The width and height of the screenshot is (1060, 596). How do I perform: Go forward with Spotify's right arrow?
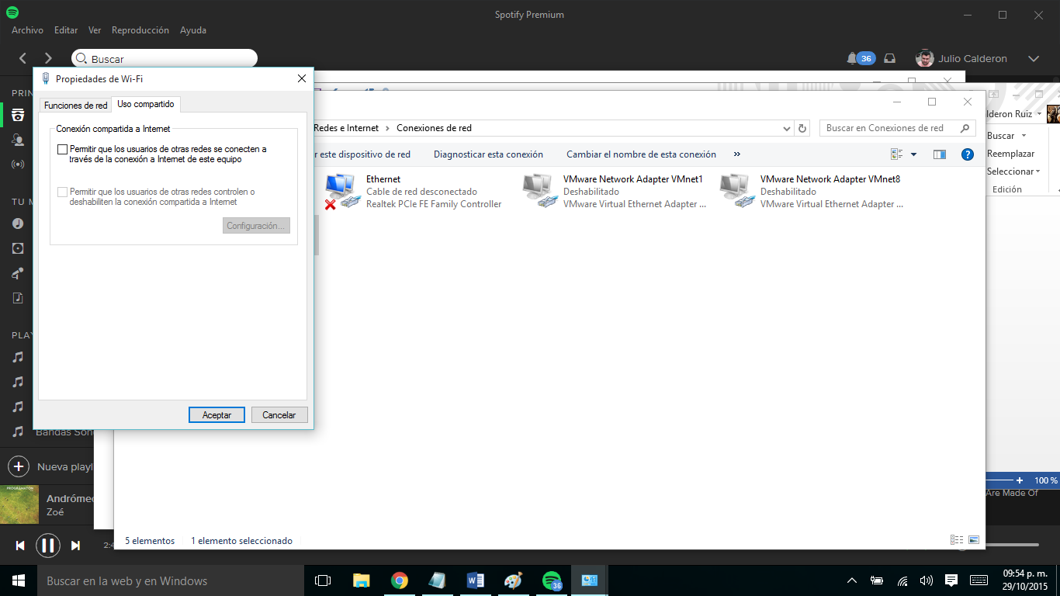pos(48,58)
